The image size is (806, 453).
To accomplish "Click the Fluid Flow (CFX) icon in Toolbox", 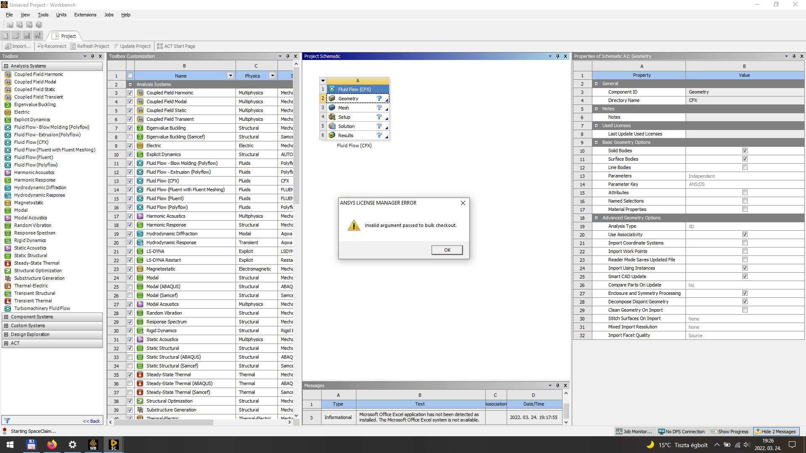I will coord(8,142).
